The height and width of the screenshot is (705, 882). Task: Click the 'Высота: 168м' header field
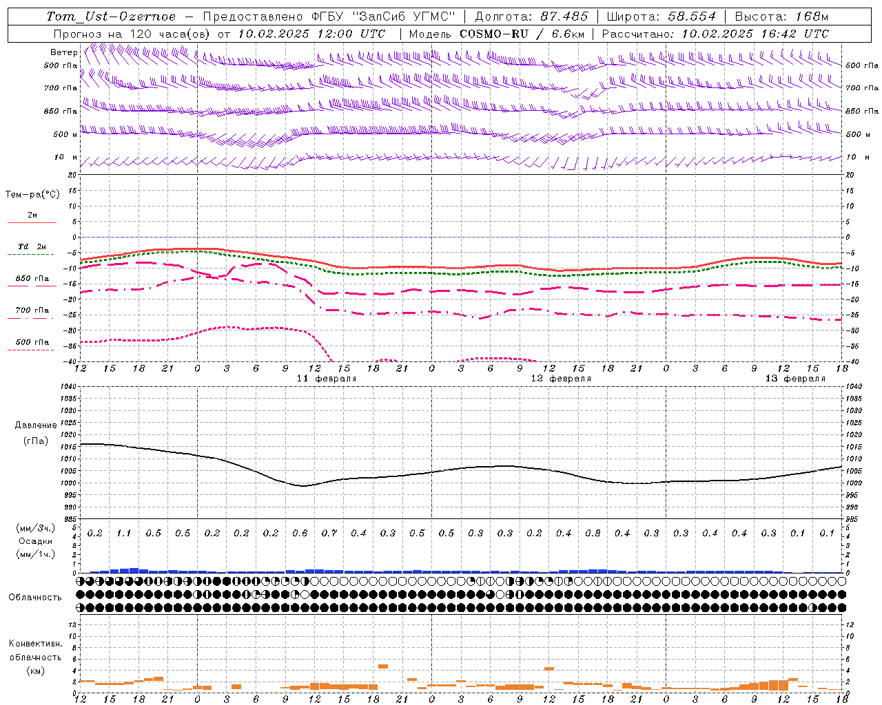pos(781,17)
